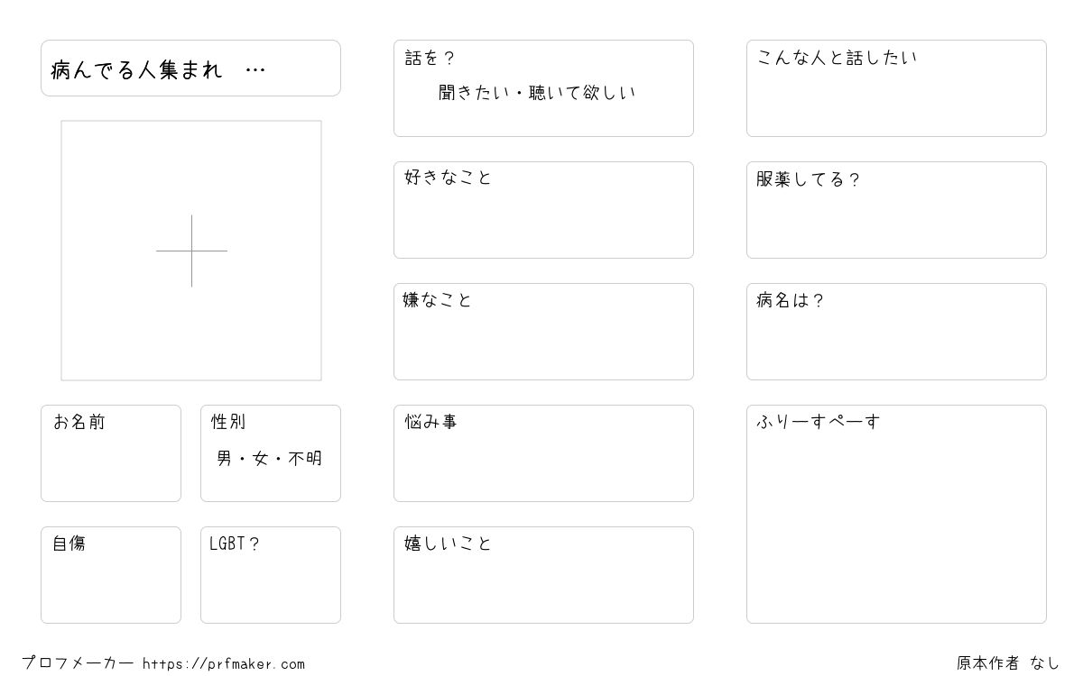This screenshot has height=676, width=1083.
Task: Click the こんな人と話したい field
Action: click(x=896, y=88)
